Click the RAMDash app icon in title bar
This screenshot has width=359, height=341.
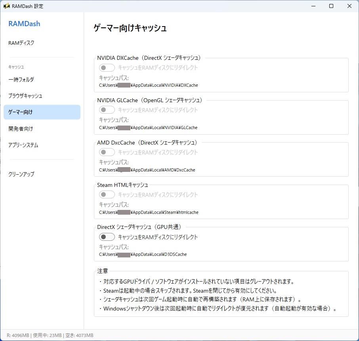point(6,6)
